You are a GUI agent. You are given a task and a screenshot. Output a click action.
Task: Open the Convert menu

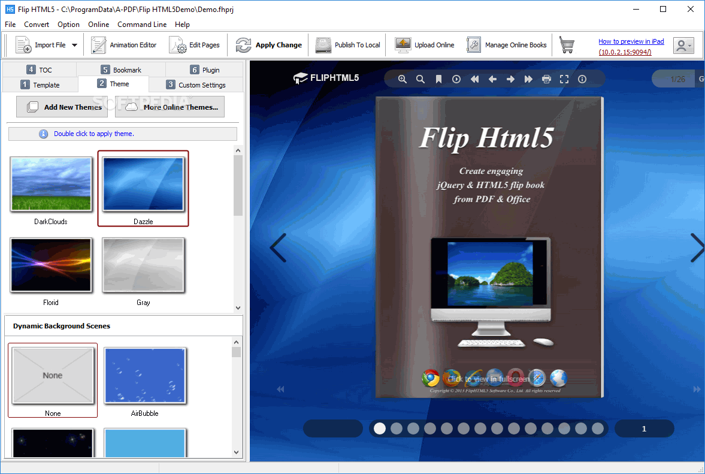click(x=37, y=25)
